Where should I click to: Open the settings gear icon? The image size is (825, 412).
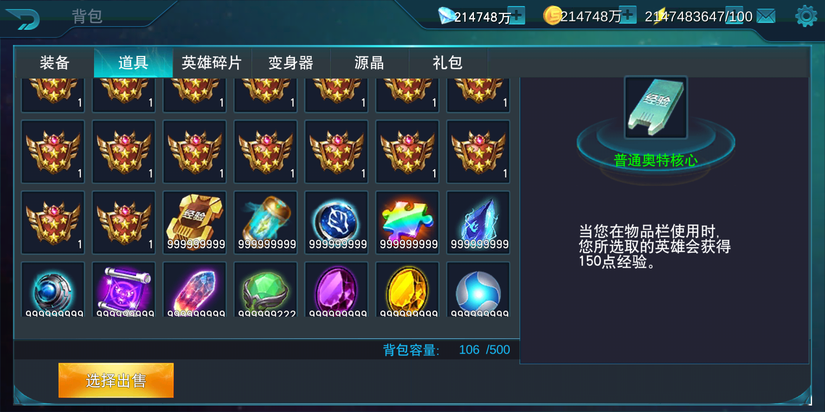point(806,16)
